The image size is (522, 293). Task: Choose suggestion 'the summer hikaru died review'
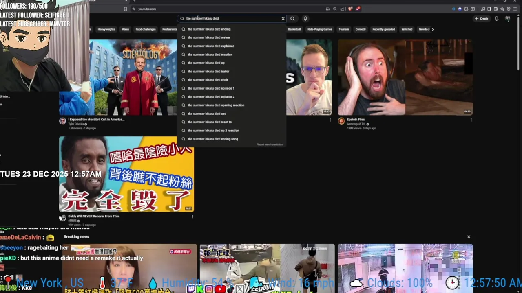(231, 37)
